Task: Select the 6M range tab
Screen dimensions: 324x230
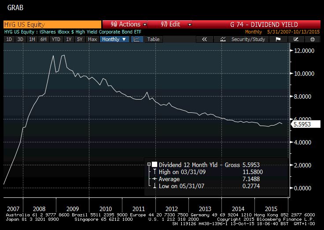Action: 44,39
